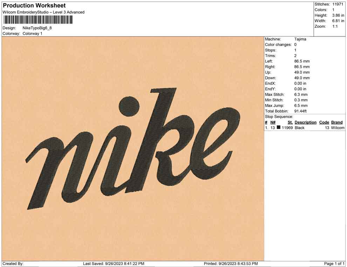The width and height of the screenshot is (347, 267).
Task: Click the Max Jump value '6.5 mm'
Action: tap(301, 105)
